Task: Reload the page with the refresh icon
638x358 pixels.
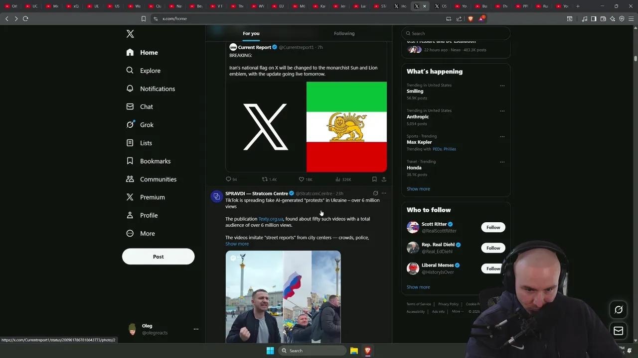Action: [25, 18]
